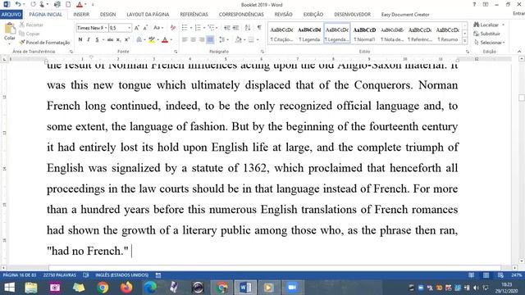Clear all formatting with the eraser icon
Image resolution: width=525 pixels, height=295 pixels.
(173, 28)
